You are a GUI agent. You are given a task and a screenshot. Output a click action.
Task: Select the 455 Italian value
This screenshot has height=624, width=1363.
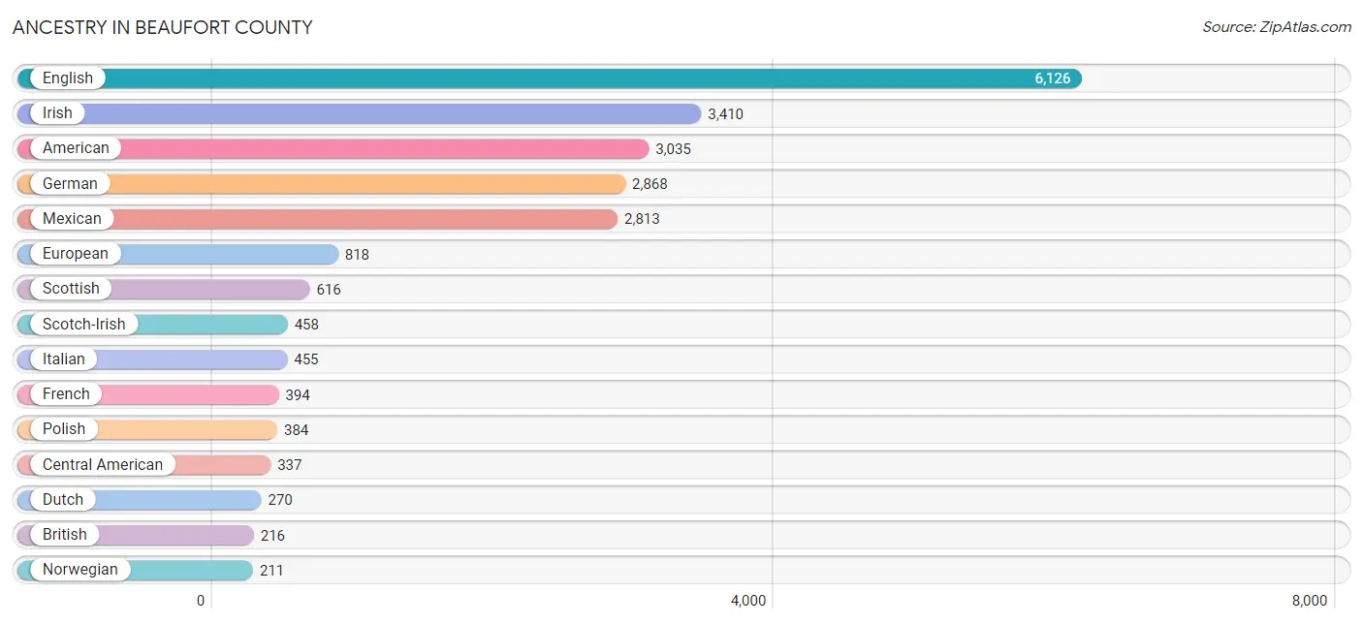point(306,359)
